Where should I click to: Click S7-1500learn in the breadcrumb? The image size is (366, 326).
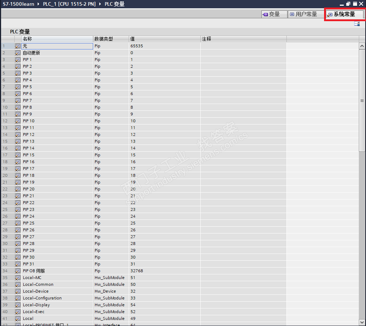point(18,4)
